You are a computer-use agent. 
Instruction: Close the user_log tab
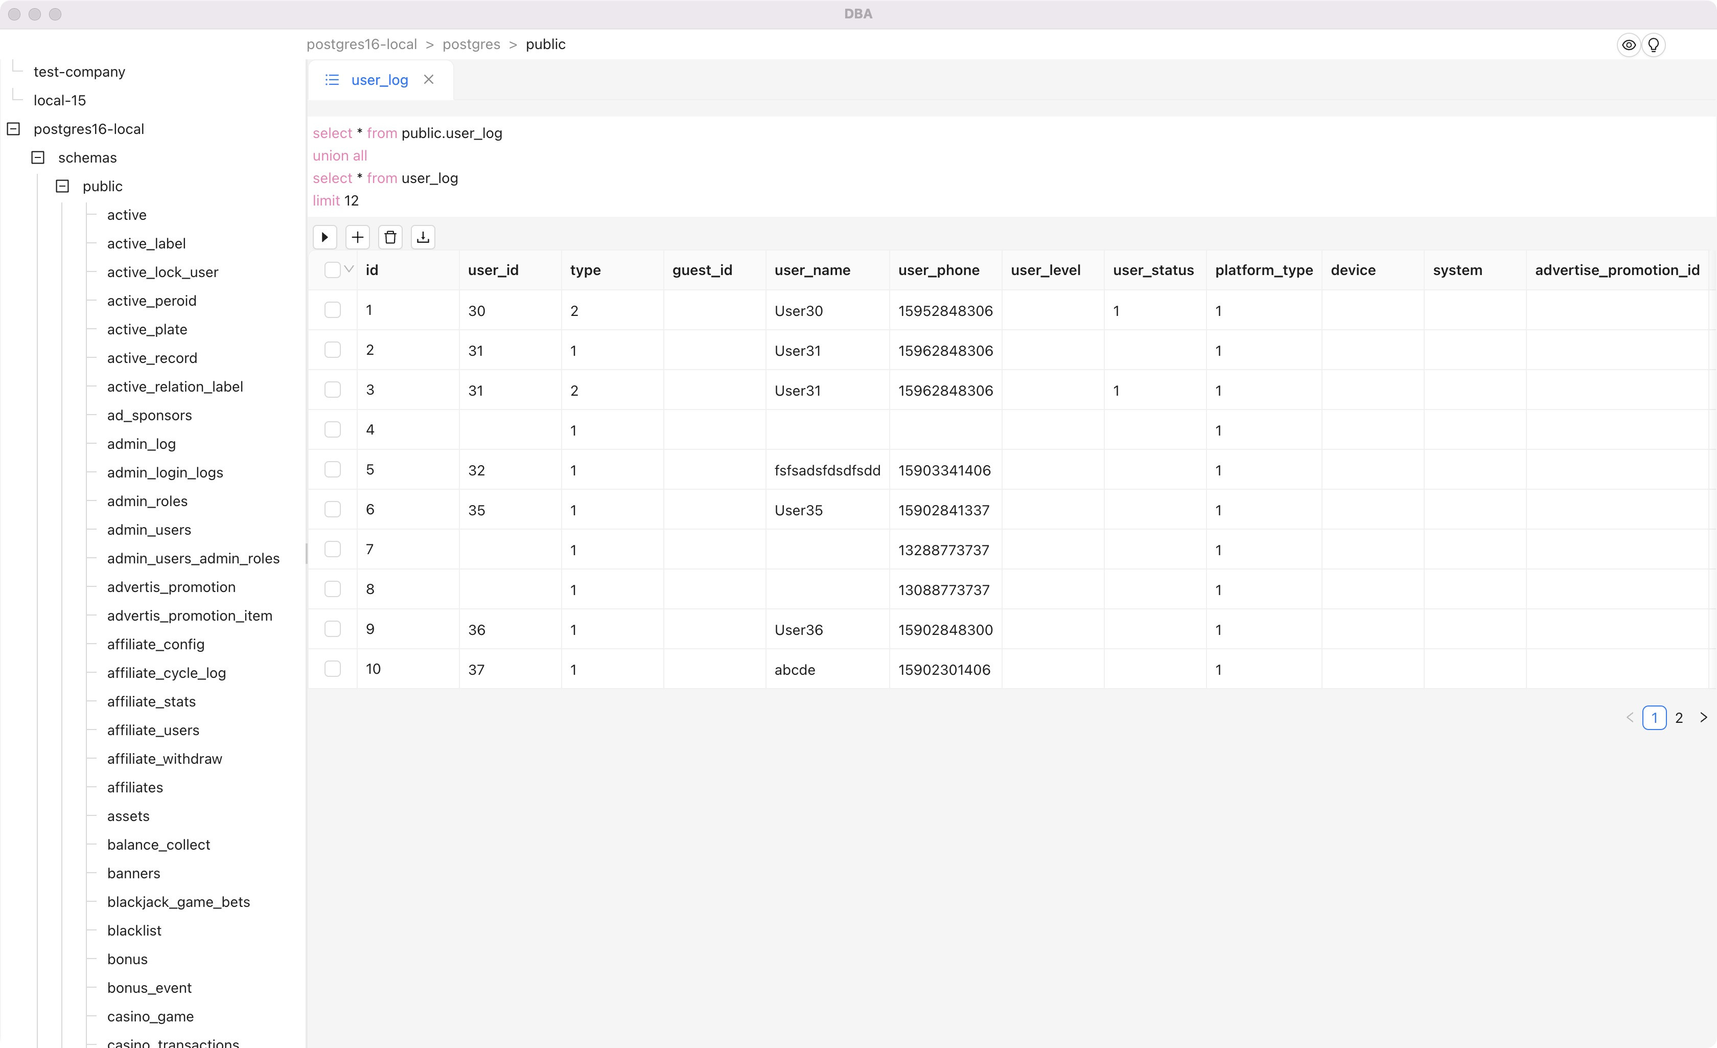tap(429, 79)
